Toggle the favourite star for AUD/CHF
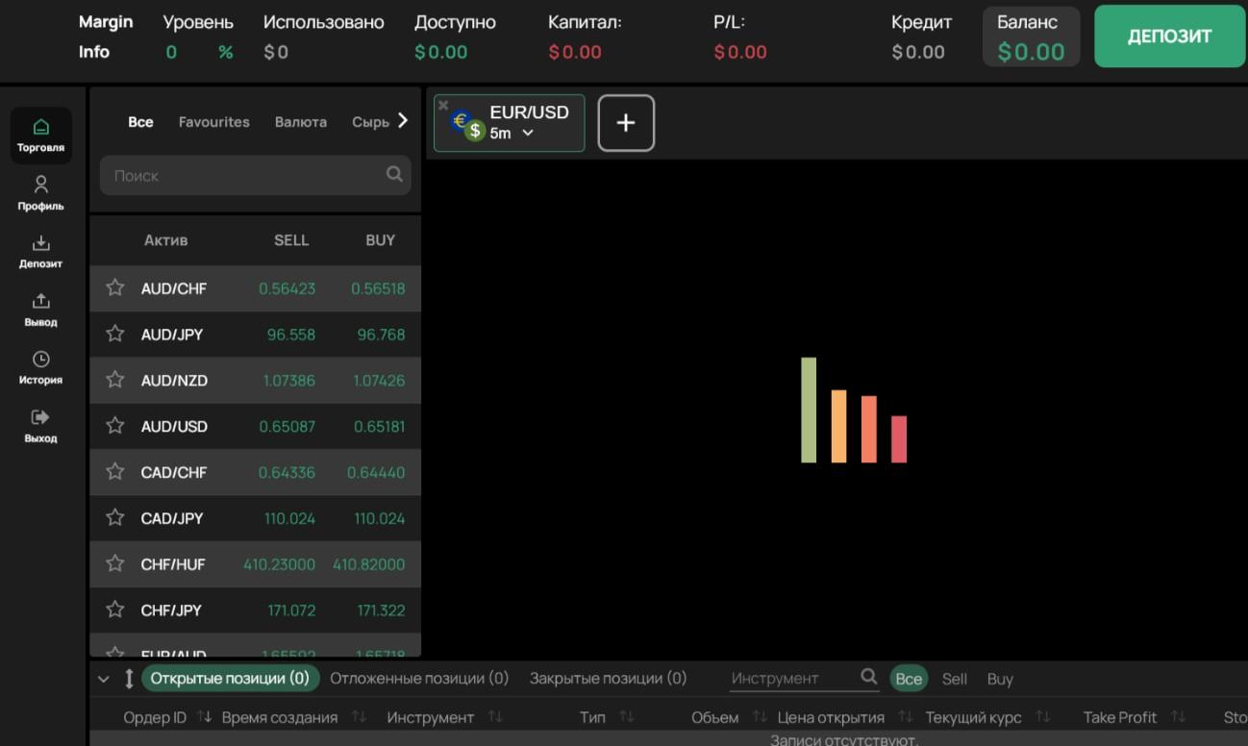1248x746 pixels. (115, 287)
